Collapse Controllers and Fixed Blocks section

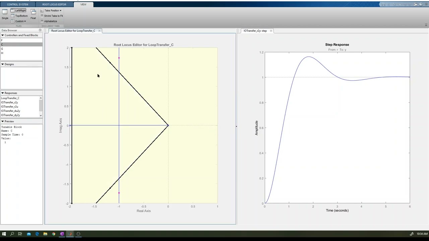(x=2, y=35)
